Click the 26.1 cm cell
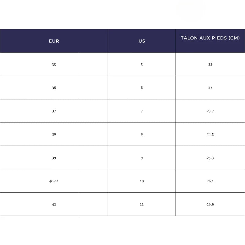 coord(210,181)
